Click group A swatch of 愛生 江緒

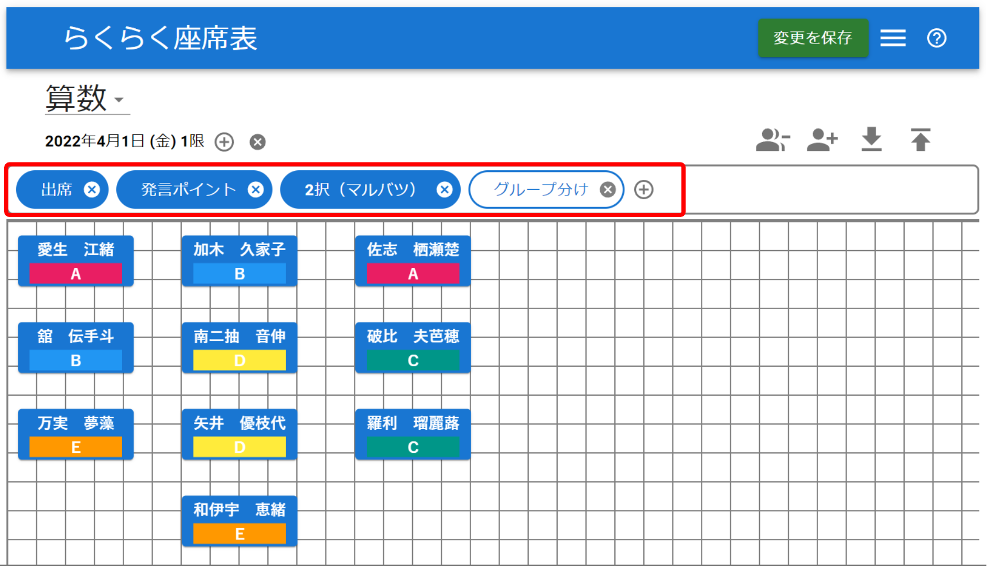(x=75, y=274)
